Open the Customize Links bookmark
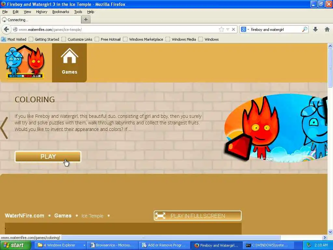Screen dimensions: 333x250 coord(77,39)
